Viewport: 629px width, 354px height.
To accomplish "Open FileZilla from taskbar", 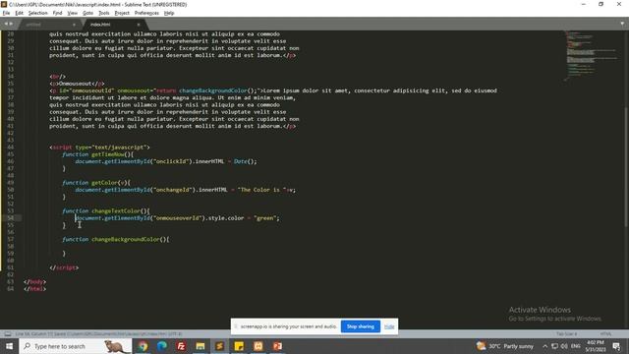I will [181, 346].
